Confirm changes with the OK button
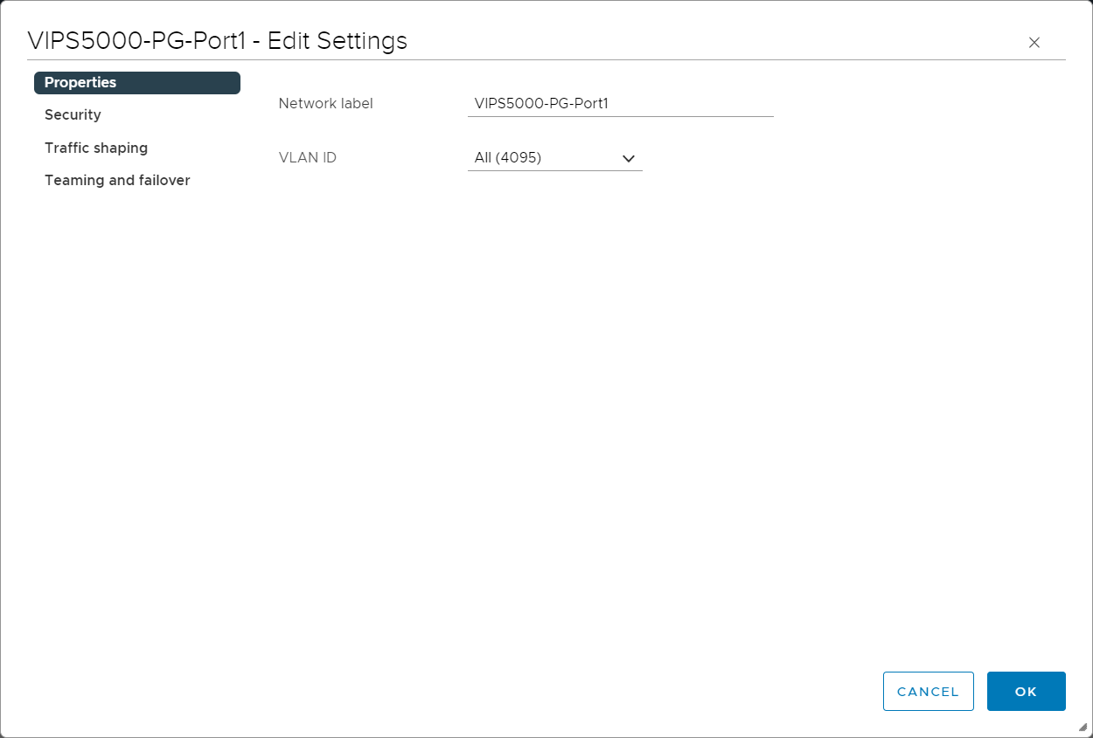 click(x=1027, y=692)
